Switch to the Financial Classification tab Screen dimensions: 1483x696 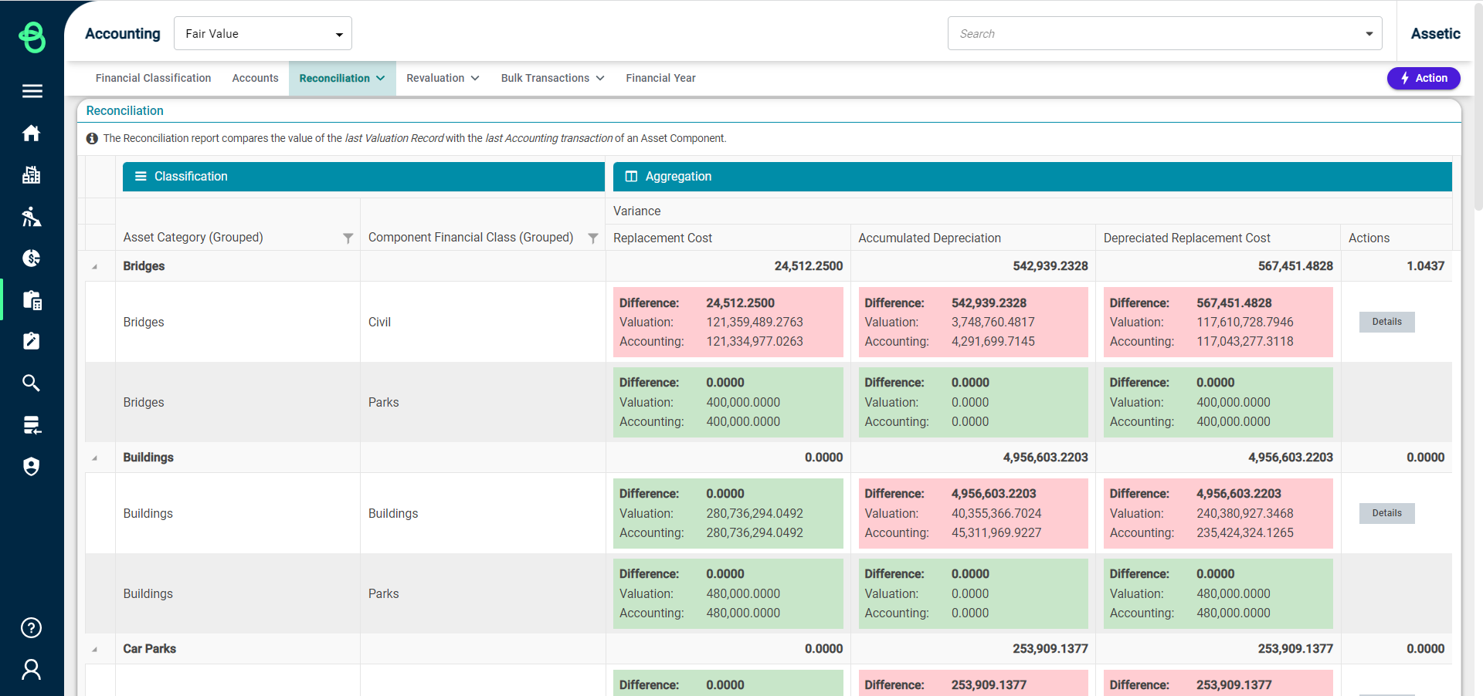153,79
